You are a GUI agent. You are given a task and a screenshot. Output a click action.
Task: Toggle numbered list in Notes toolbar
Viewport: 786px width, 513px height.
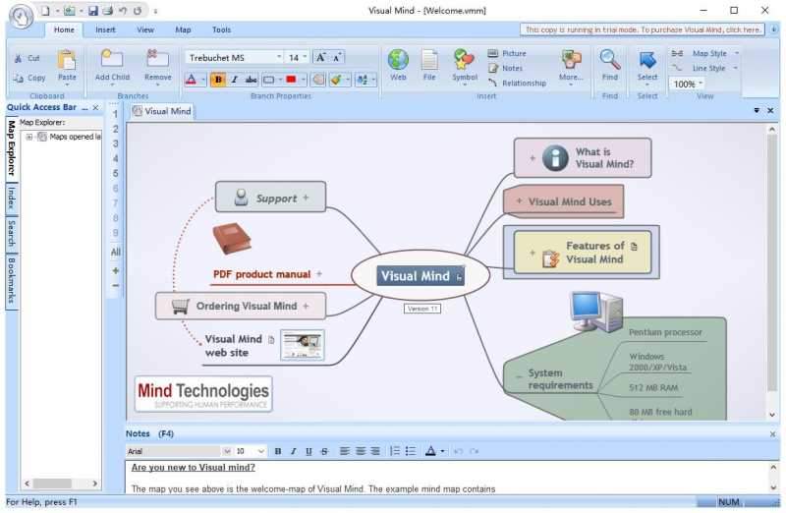click(x=395, y=451)
